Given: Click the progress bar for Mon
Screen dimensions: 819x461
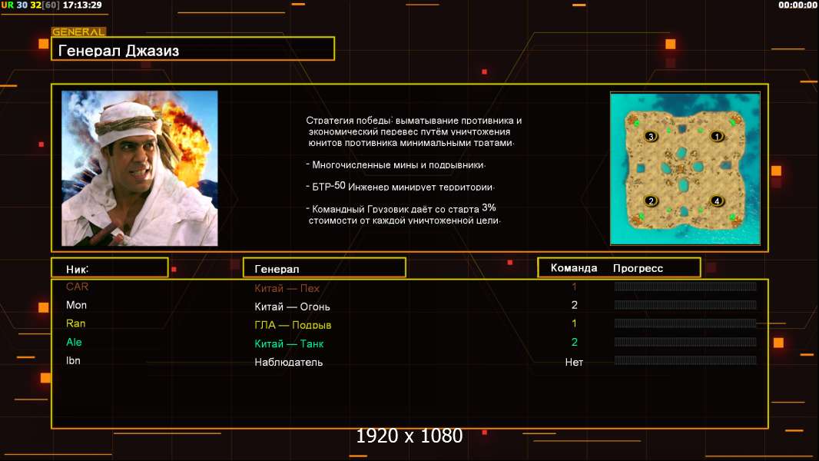Looking at the screenshot, I should coord(685,305).
